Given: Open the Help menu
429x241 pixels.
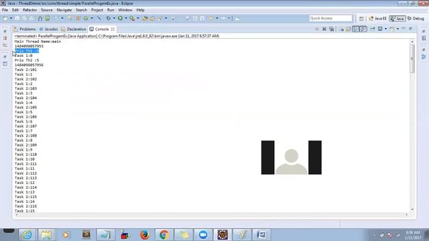Looking at the screenshot, I should point(140,10).
